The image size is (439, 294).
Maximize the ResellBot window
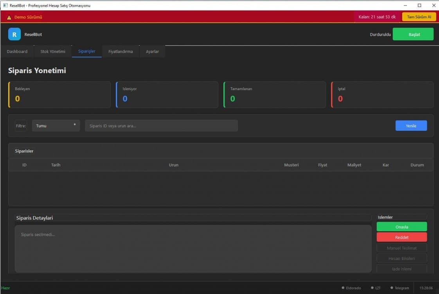pyautogui.click(x=419, y=5)
